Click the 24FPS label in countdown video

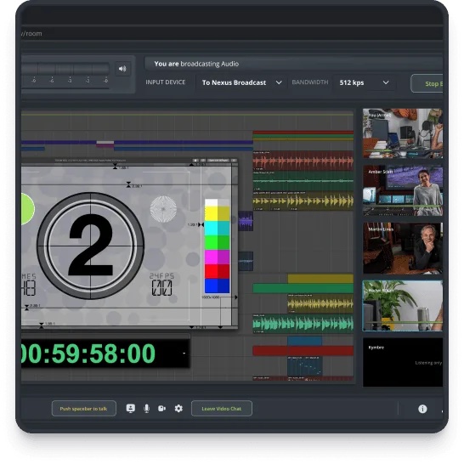coord(161,276)
